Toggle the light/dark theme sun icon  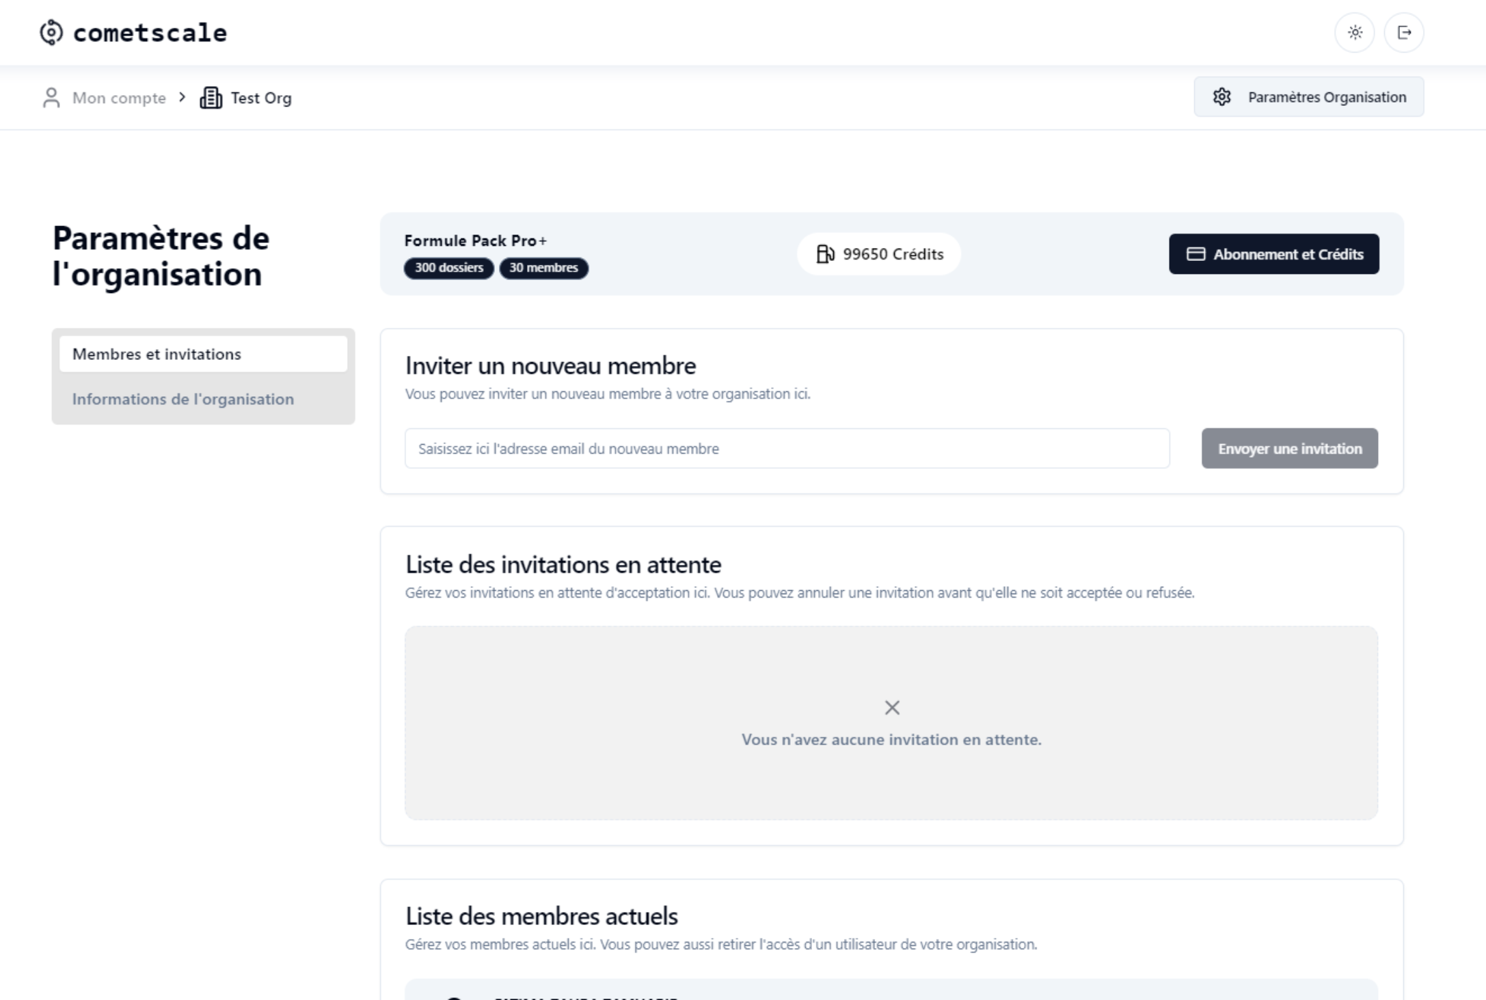(x=1354, y=32)
